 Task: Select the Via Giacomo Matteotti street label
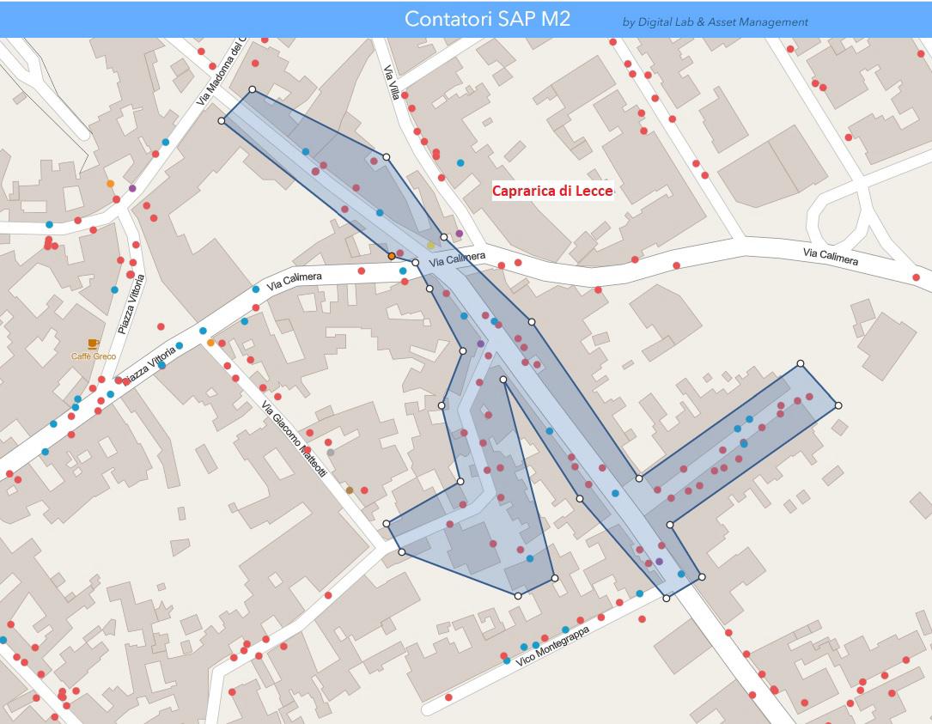click(x=295, y=440)
